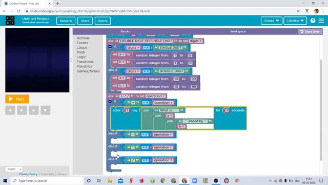Click the Windows taskbar search box
The height and width of the screenshot is (185, 328).
tap(47, 180)
